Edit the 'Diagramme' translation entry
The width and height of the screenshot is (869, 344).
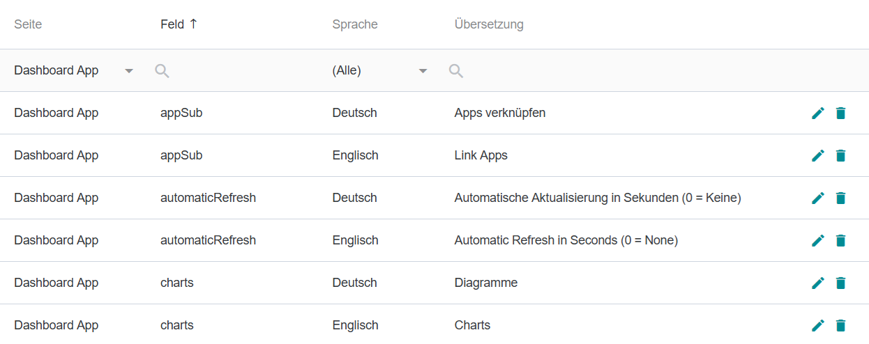[x=818, y=283]
